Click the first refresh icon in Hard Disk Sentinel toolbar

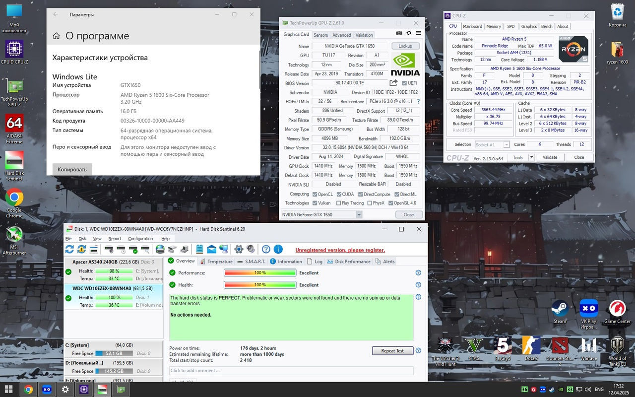pos(69,249)
